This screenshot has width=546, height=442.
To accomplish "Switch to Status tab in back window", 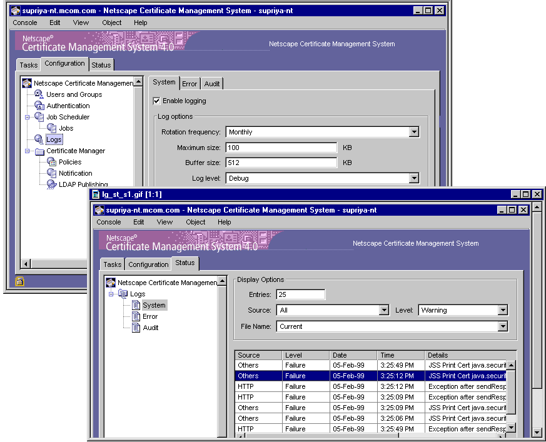I will [x=101, y=65].
